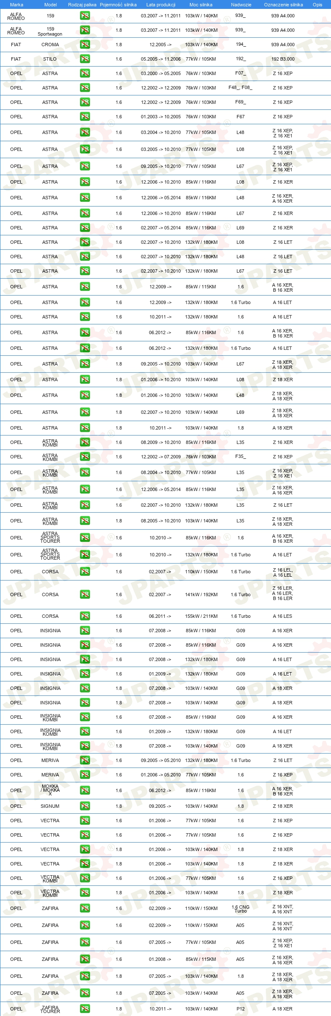Viewport: 331px width, 1016px height.
Task: Click the '192_' body code cell
Action: tap(240, 59)
